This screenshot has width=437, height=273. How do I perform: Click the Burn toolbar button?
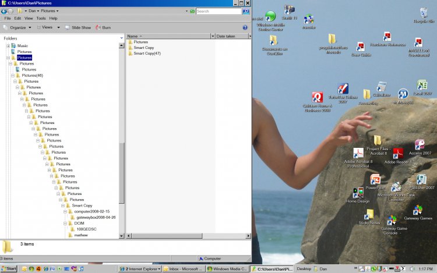click(x=103, y=27)
